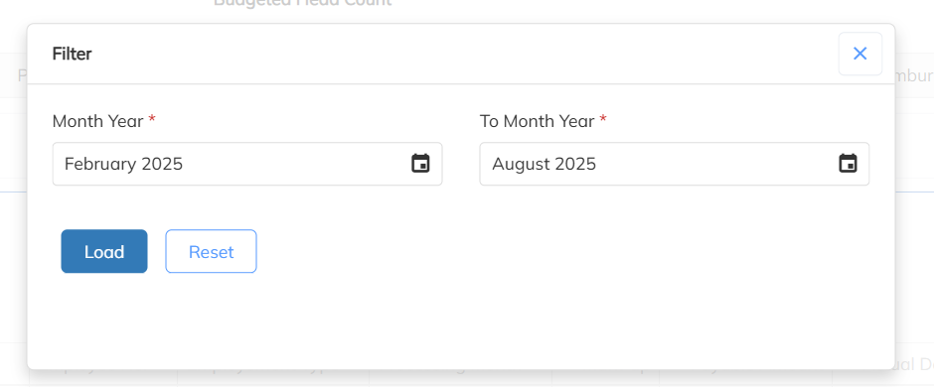
Task: Select the February 2025 date text
Action: (123, 164)
